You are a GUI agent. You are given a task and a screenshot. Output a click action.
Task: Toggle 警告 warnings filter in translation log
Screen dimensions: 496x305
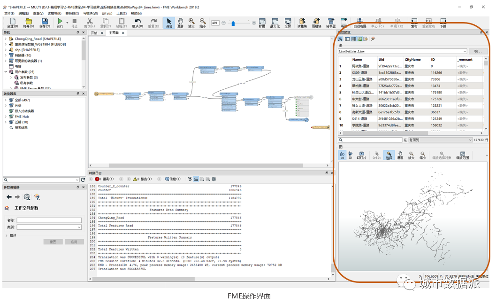[x=142, y=179]
